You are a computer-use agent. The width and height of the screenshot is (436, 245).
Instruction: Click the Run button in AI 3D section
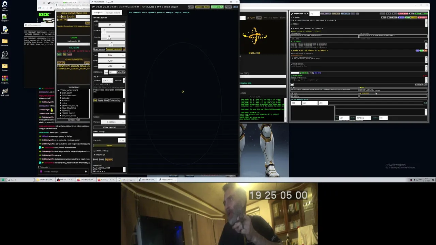(95, 100)
